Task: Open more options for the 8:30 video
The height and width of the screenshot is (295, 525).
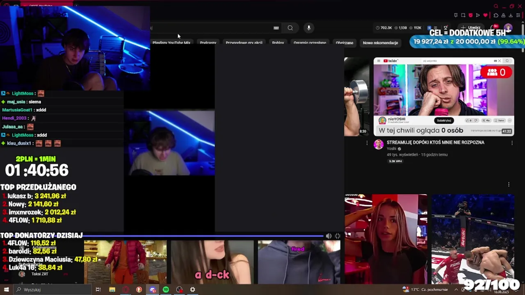Action: (x=367, y=143)
